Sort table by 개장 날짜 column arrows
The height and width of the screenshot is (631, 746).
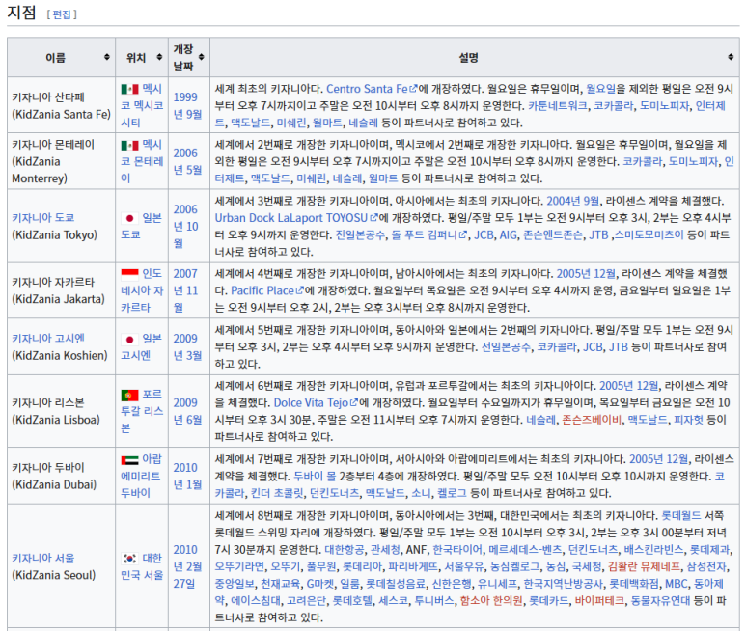[x=202, y=57]
